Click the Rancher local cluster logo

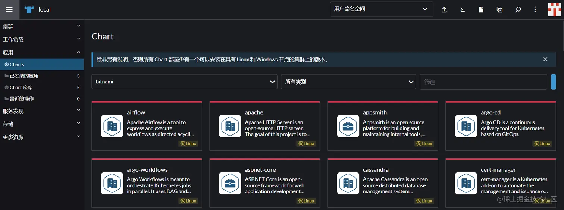point(29,9)
